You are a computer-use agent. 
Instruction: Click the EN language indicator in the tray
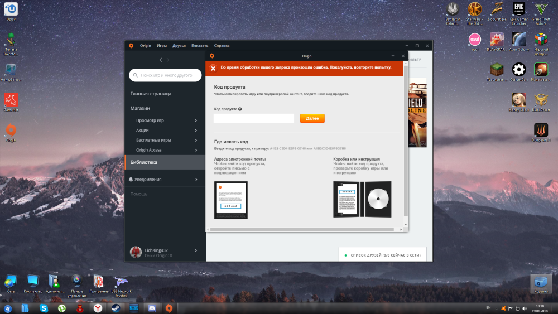click(x=488, y=308)
